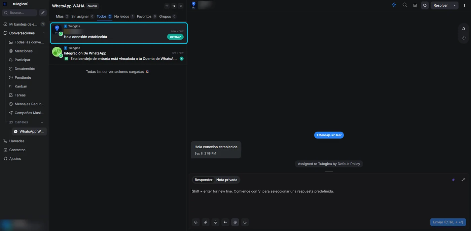
Task: Click the AI sparkle assist icon
Action: click(x=453, y=180)
